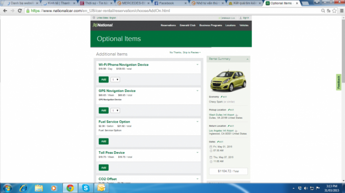This screenshot has width=345, height=193.
Task: Open Wash Dulles Intl Airport location link
Action: [x=222, y=115]
